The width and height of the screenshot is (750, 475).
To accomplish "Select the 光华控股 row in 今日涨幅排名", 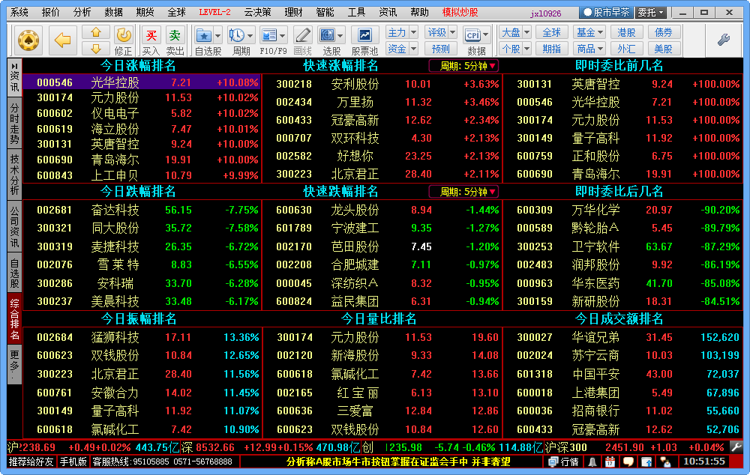I will pyautogui.click(x=142, y=82).
